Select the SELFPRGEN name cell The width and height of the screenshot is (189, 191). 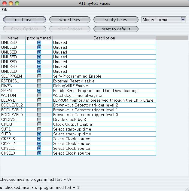pyautogui.click(x=13, y=76)
